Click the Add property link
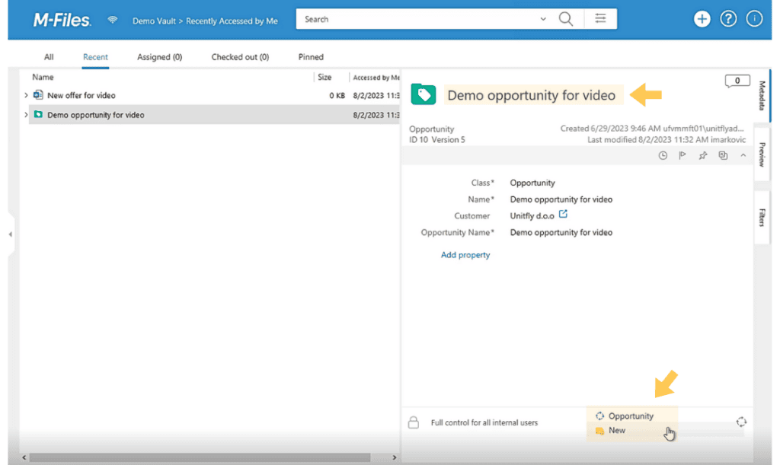The height and width of the screenshot is (465, 780). pyautogui.click(x=465, y=255)
